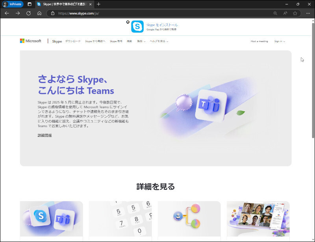Open the dial pad card thumbnail
This screenshot has width=315, height=242.
[120, 219]
